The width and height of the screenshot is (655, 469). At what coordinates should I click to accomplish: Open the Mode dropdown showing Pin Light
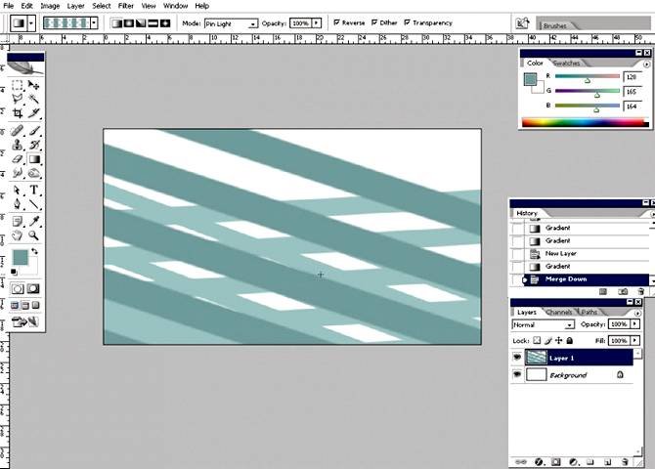coord(231,23)
